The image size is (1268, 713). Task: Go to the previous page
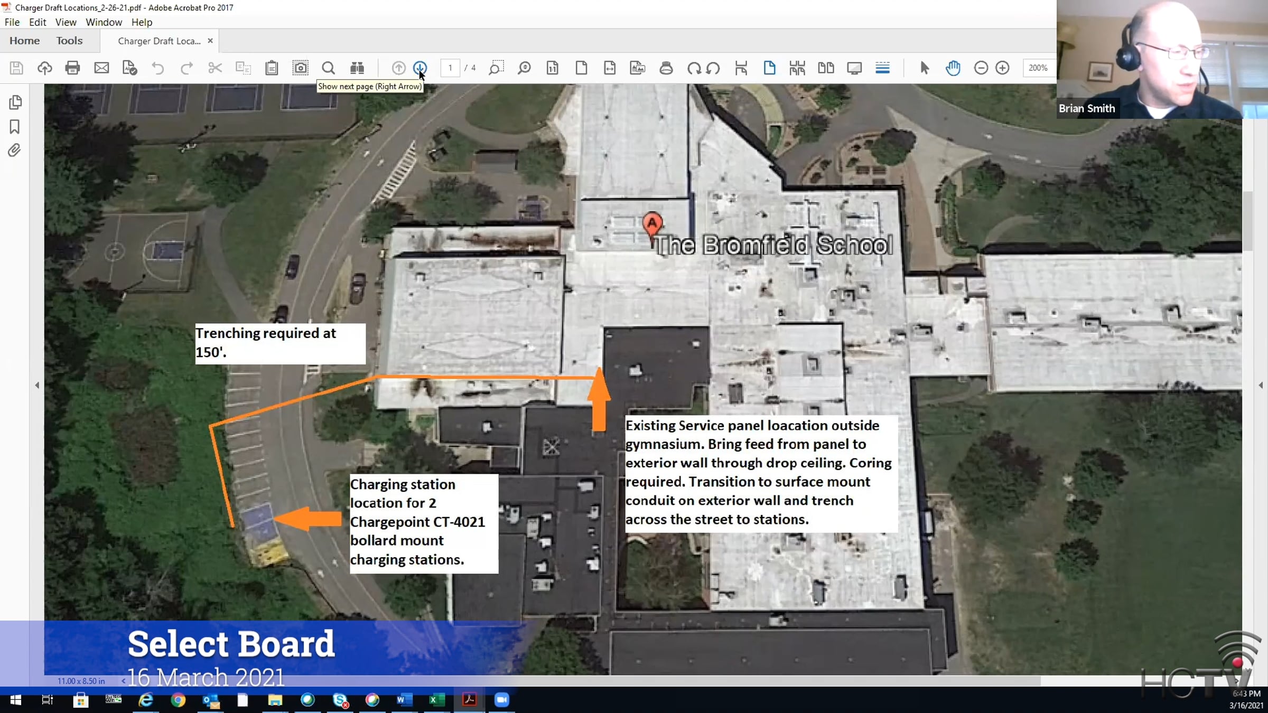[x=398, y=68]
